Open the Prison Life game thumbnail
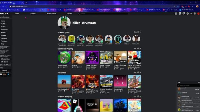Image resolution: width=200 pixels, height=112 pixels. pos(120,57)
